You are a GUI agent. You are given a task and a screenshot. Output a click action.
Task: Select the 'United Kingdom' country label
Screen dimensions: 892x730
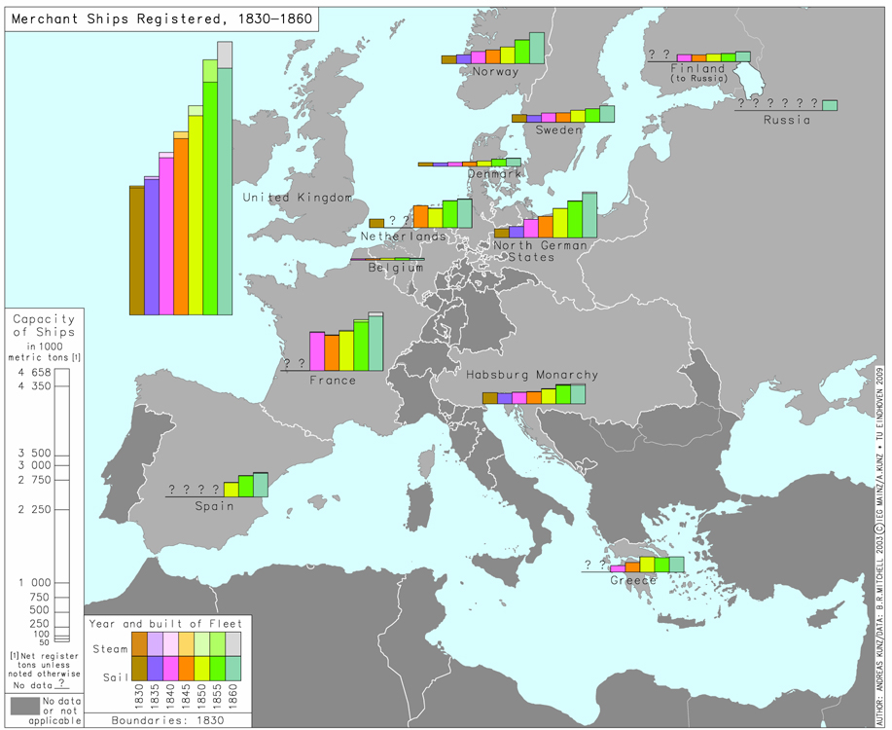297,198
